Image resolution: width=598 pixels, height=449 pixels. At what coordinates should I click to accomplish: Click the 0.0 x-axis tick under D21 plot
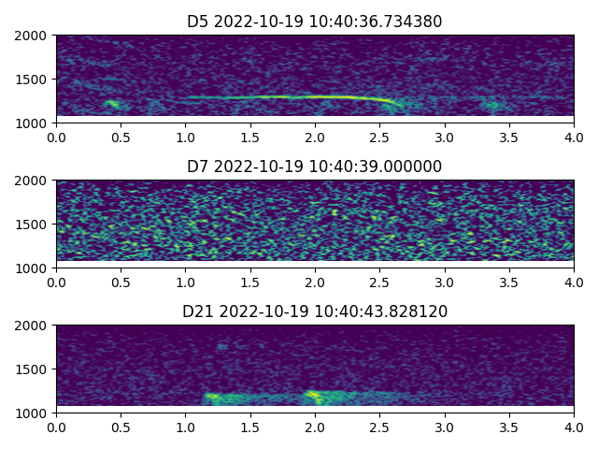click(56, 427)
